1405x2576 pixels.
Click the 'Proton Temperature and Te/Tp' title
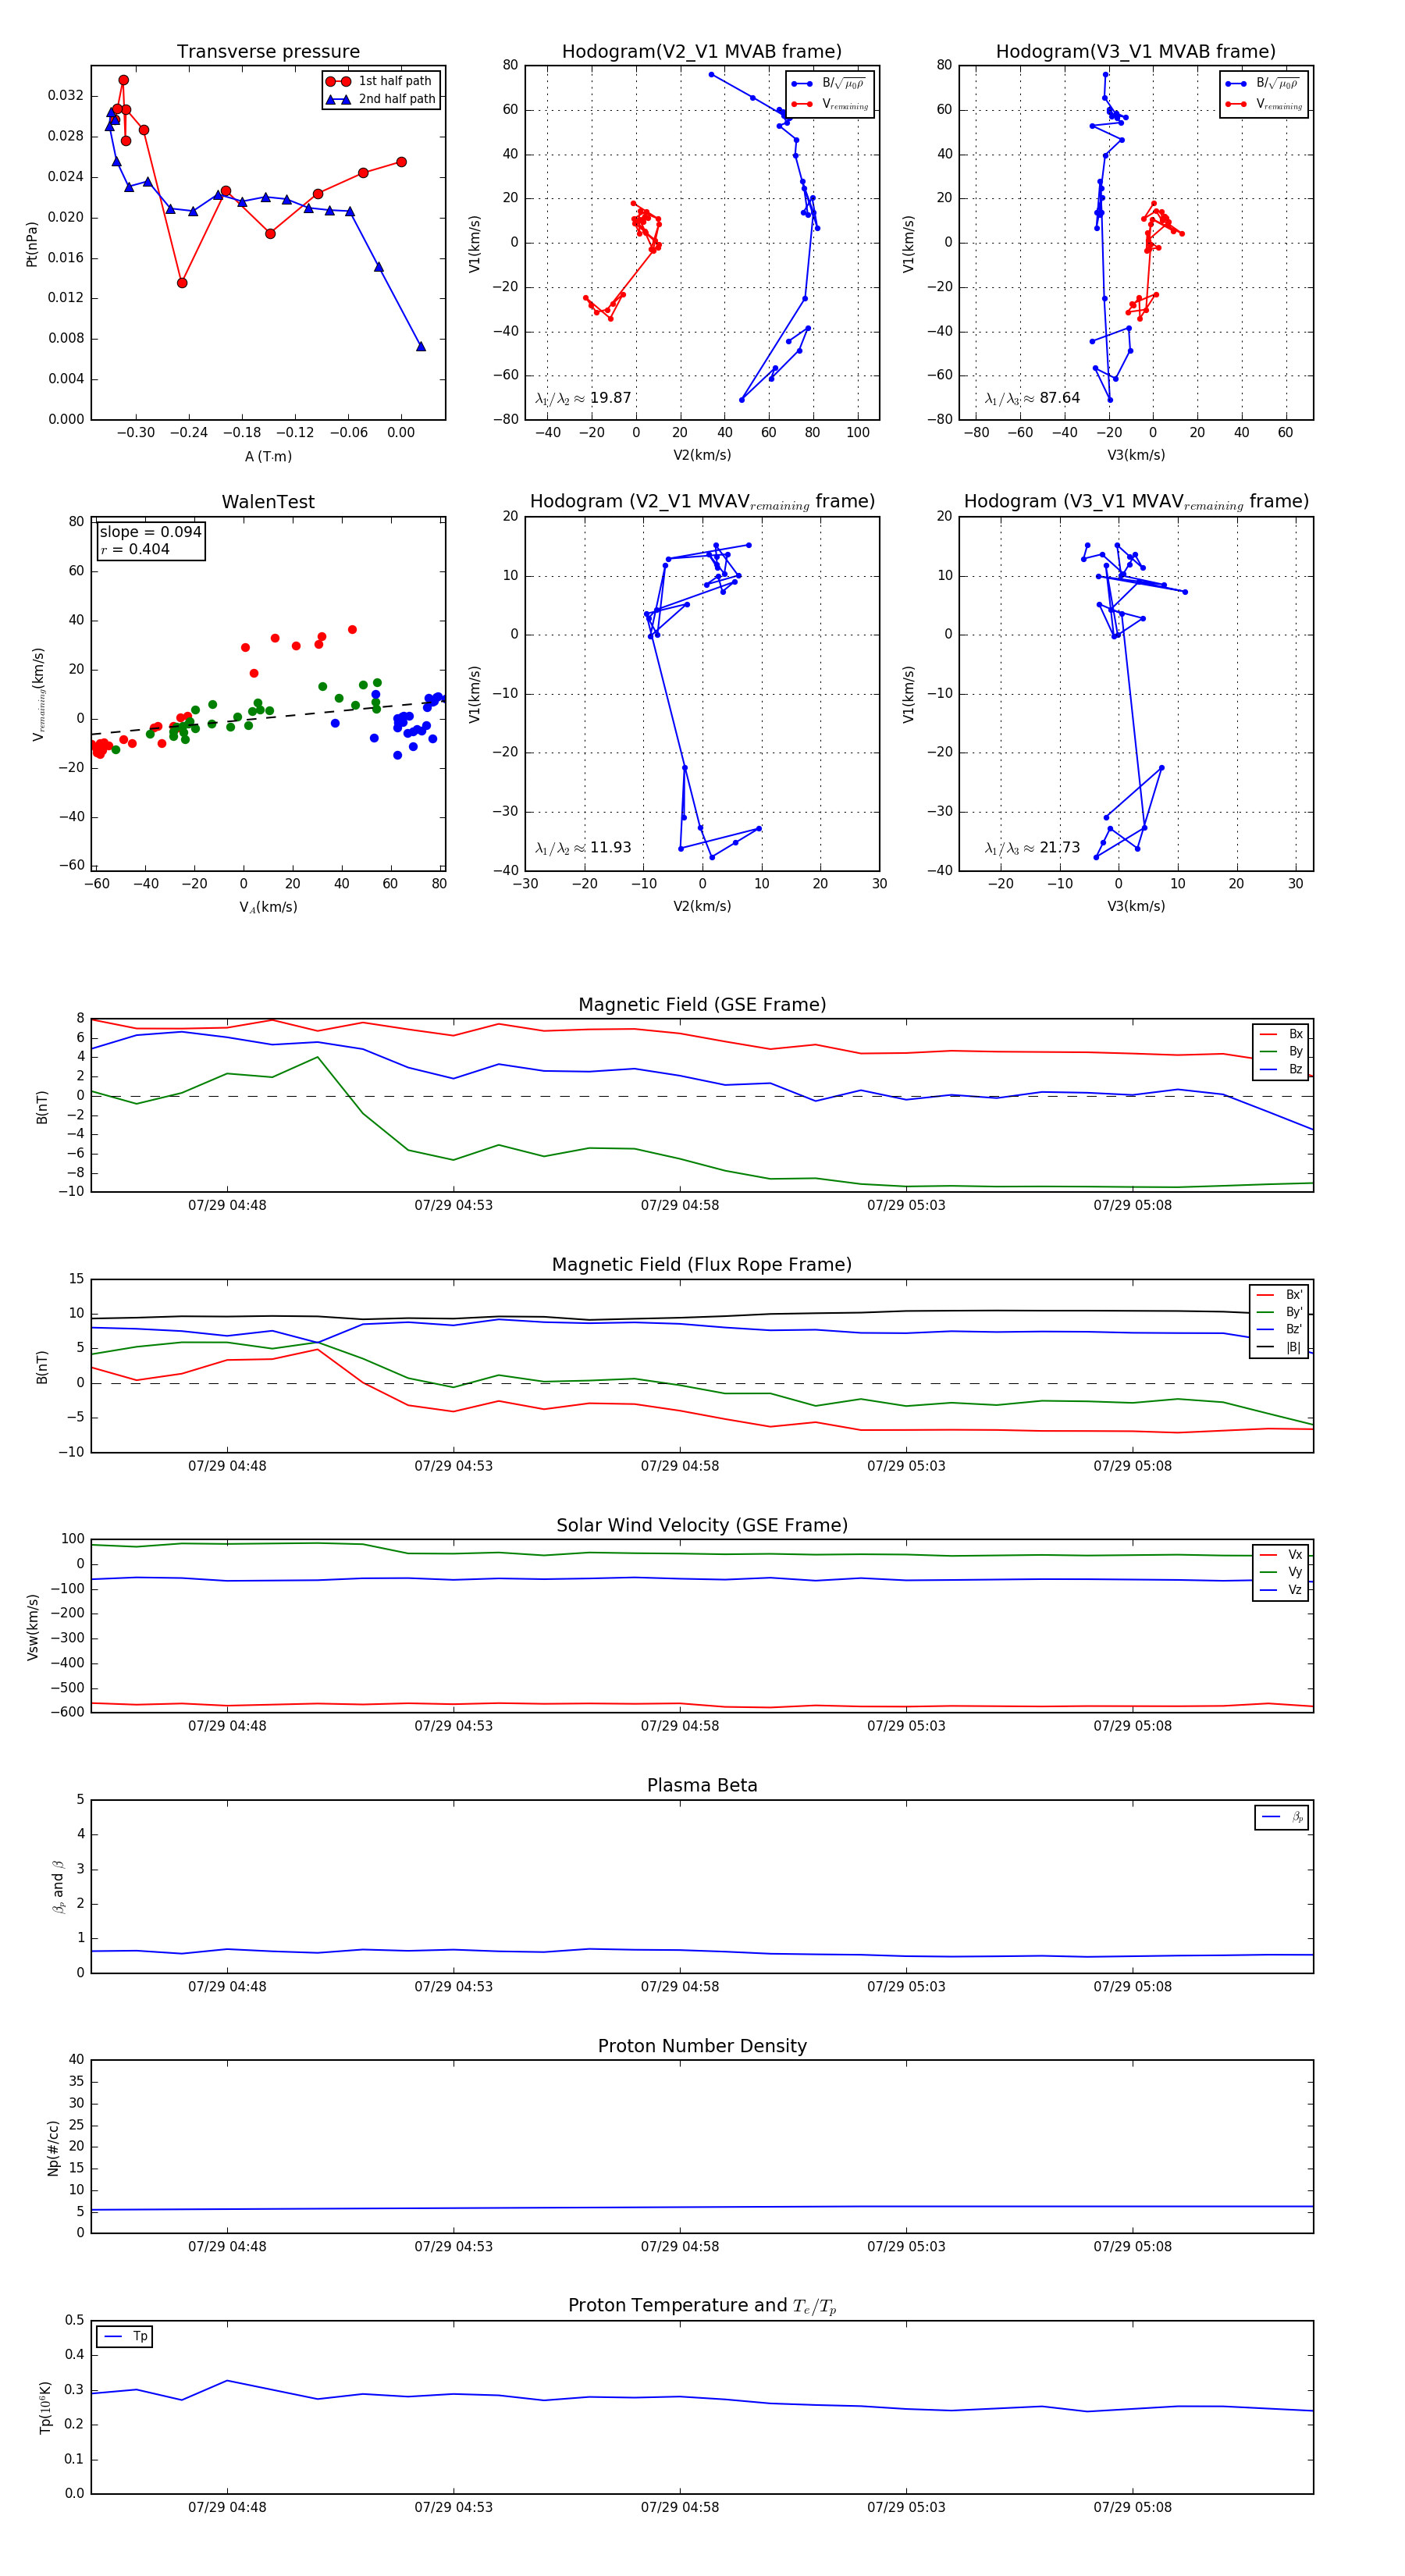tap(702, 2306)
